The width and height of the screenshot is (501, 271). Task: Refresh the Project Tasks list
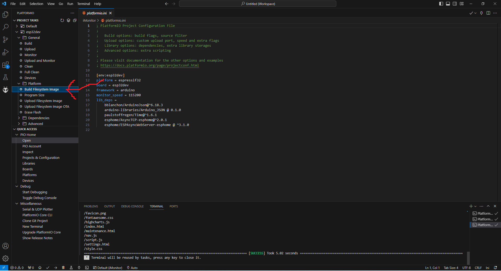(62, 20)
